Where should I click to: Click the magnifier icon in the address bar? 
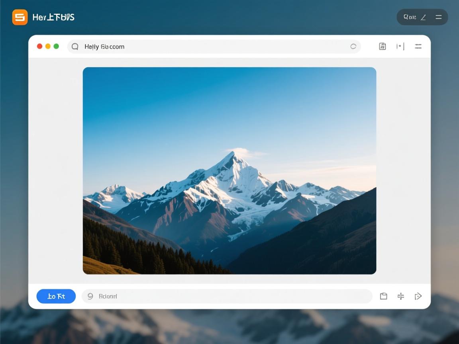click(75, 47)
